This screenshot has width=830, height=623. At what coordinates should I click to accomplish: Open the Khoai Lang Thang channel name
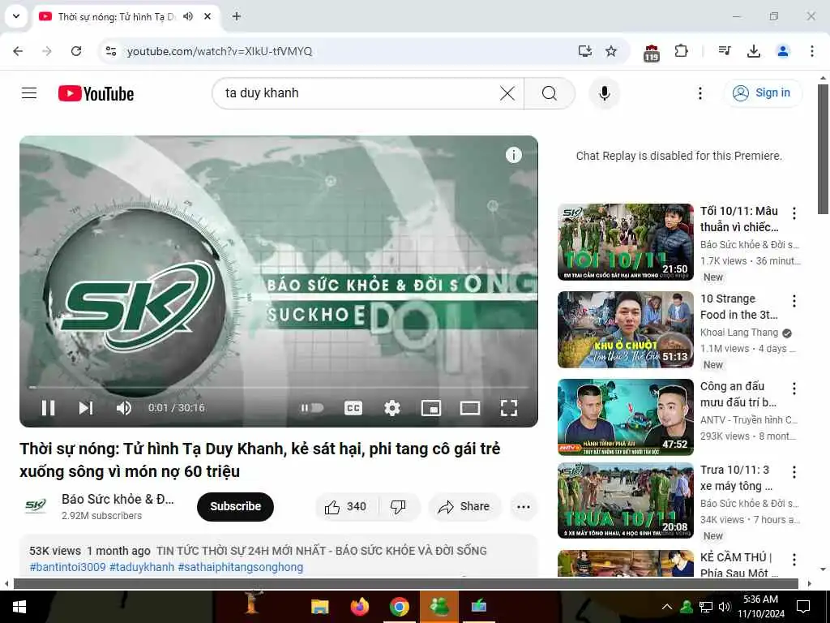(x=739, y=333)
